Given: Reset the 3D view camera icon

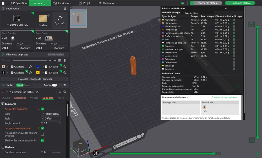Looking at the screenshot, I should coord(96,153).
